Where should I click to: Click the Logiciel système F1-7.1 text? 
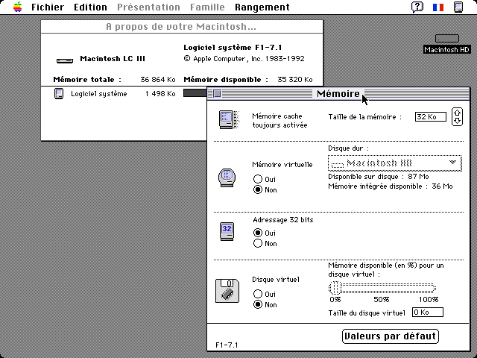tap(233, 48)
